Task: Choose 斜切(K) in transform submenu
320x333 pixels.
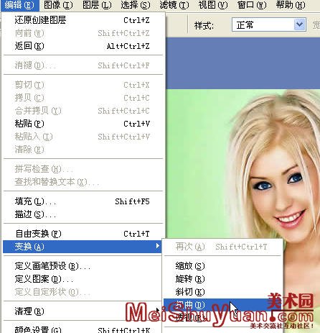Action: coord(222,292)
